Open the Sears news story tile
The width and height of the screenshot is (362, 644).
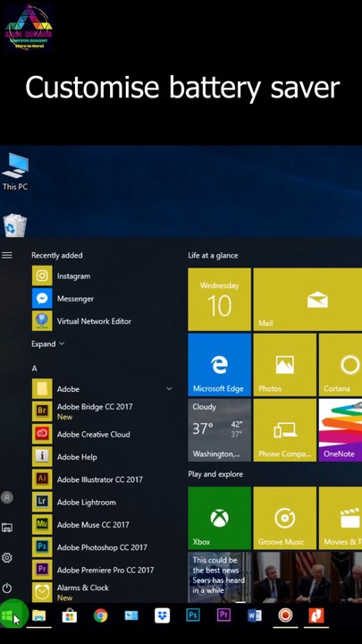click(x=220, y=578)
